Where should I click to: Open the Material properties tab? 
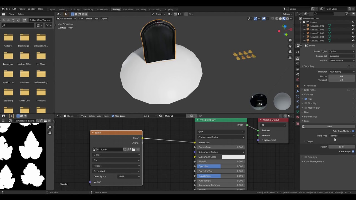[298, 117]
